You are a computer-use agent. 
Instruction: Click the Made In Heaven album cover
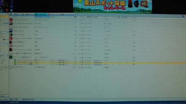click(11, 31)
